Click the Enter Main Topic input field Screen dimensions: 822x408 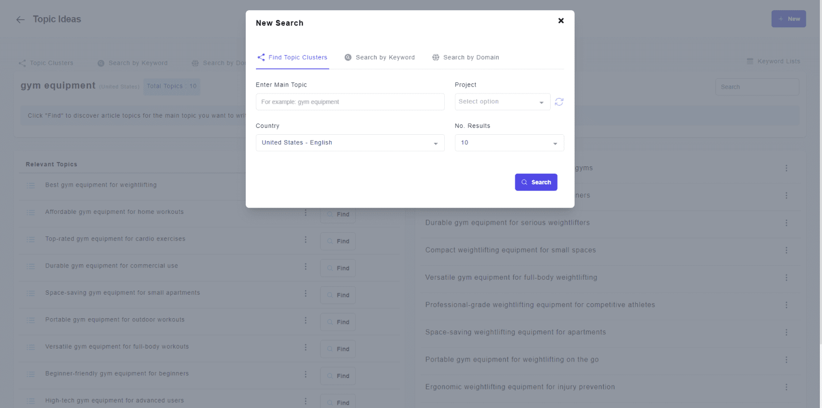tap(349, 102)
